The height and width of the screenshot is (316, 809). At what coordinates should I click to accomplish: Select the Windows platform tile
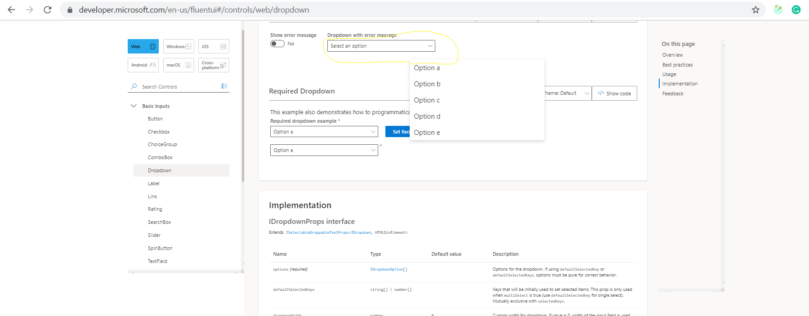coord(179,46)
